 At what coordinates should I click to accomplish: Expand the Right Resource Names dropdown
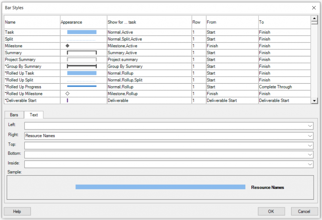[x=310, y=136]
